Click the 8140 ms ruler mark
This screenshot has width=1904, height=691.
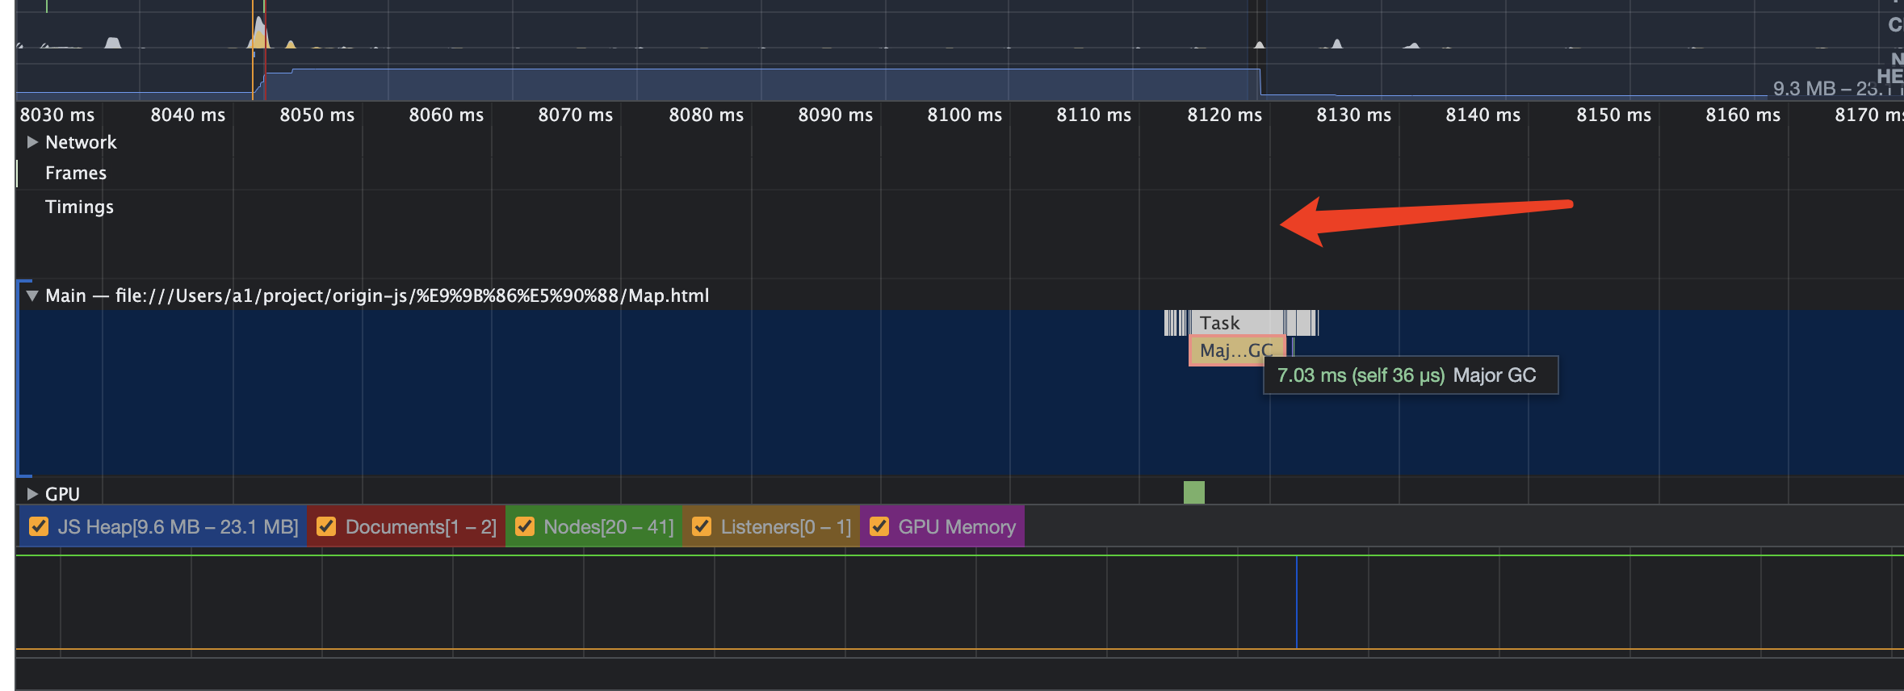[1483, 115]
